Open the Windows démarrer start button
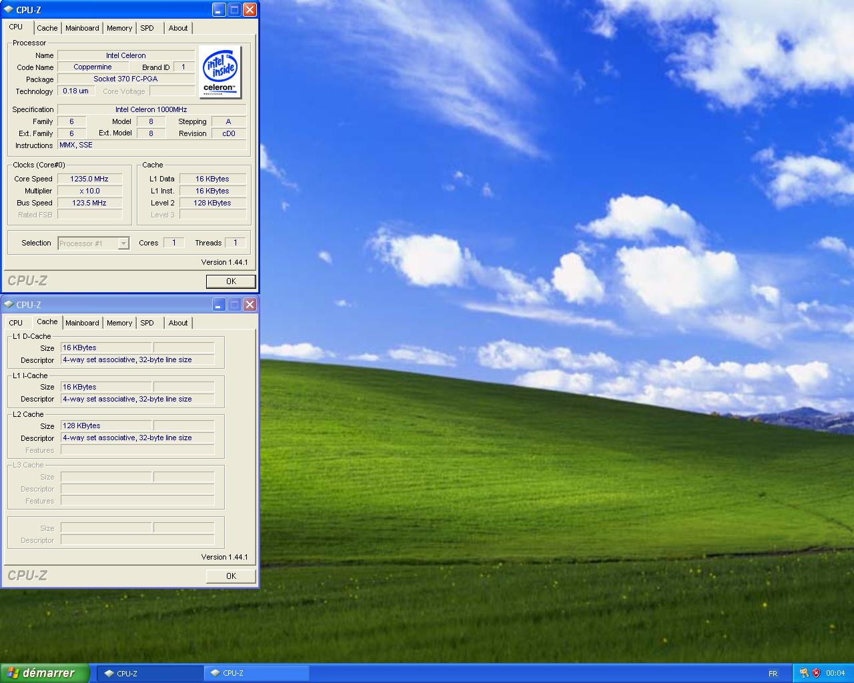Viewport: 854px width, 683px height. [45, 673]
